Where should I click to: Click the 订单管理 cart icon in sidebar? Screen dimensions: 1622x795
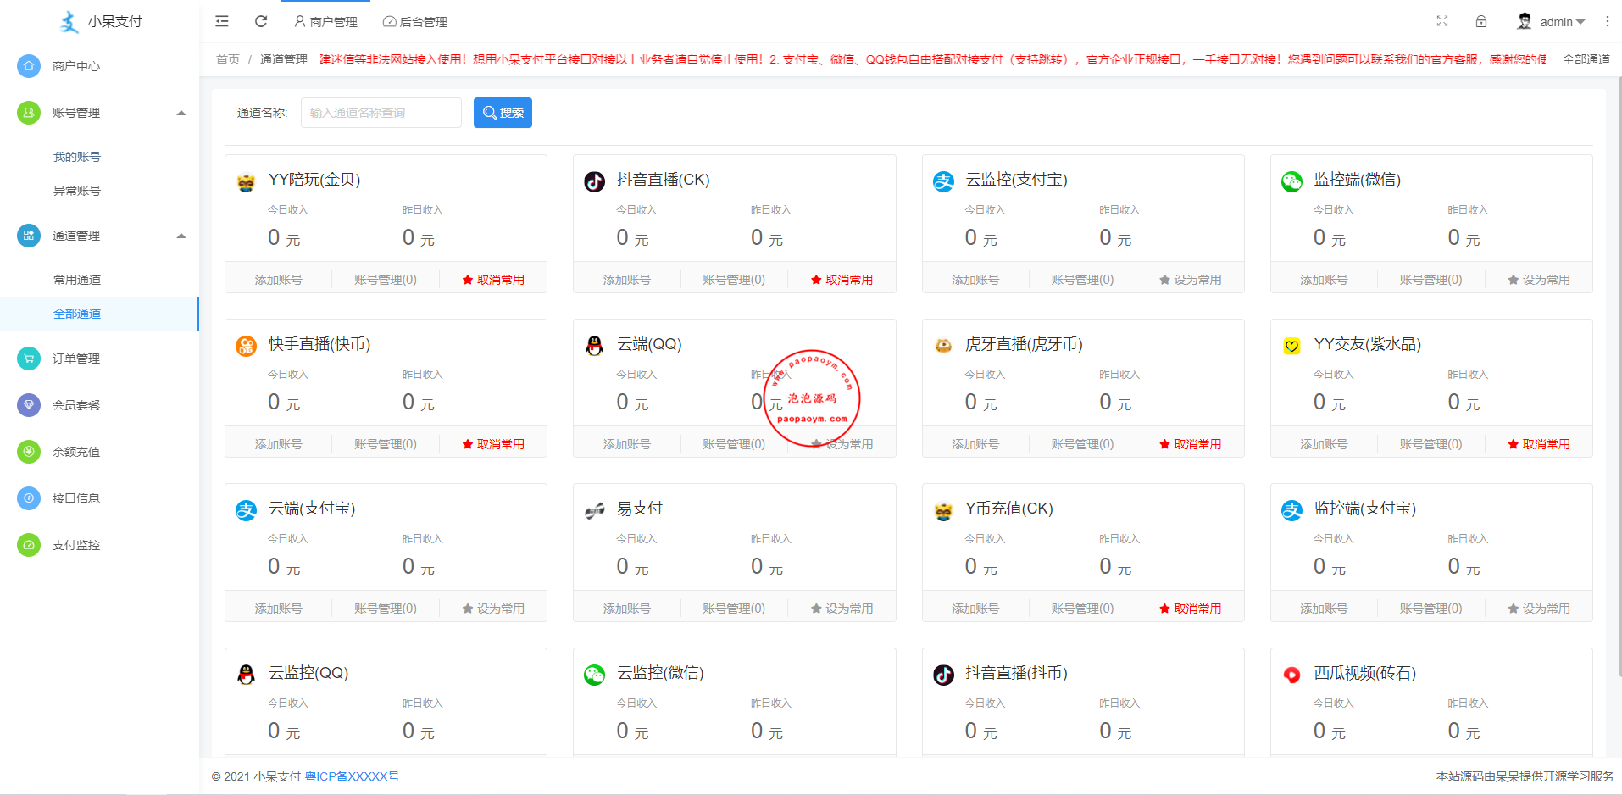(29, 359)
